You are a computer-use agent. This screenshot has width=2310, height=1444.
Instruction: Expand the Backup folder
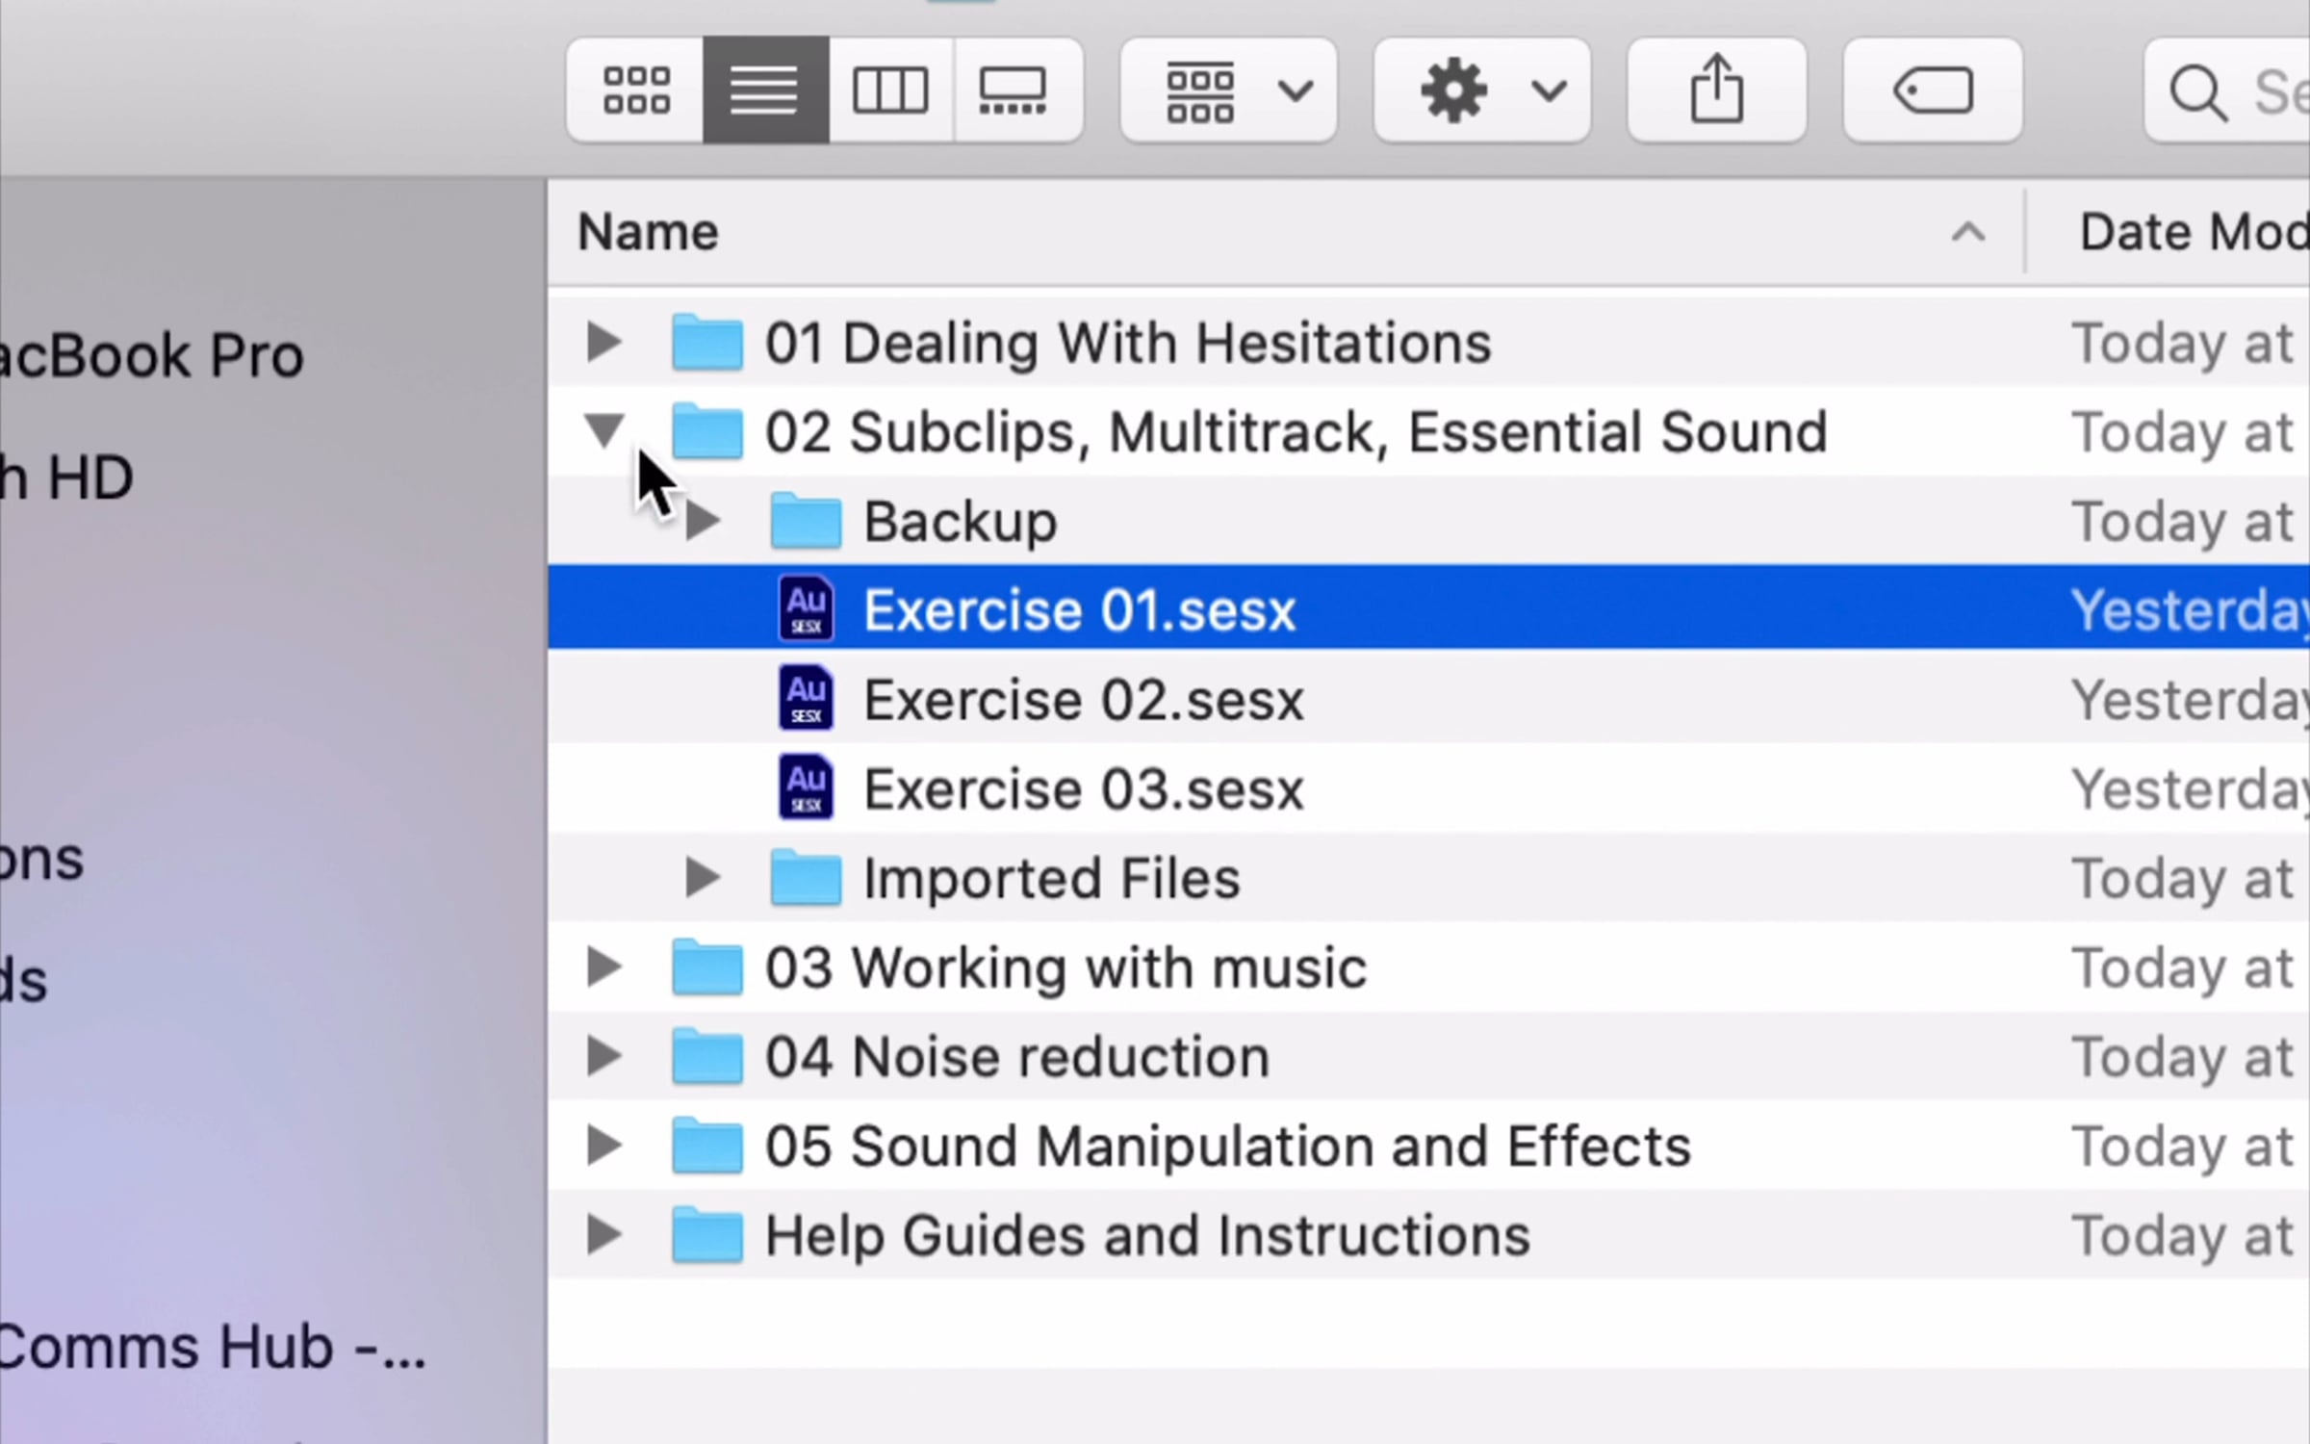point(703,521)
